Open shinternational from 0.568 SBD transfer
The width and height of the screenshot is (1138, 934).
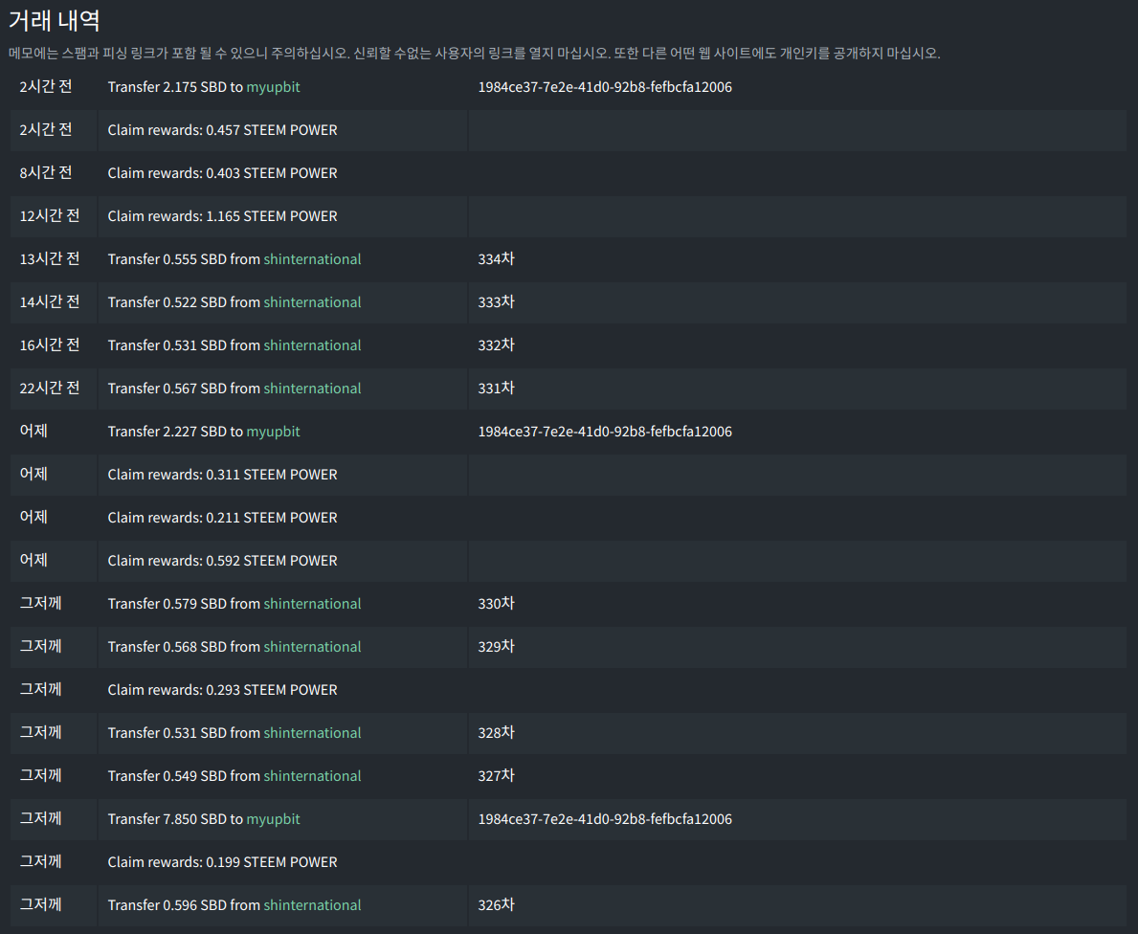point(312,647)
